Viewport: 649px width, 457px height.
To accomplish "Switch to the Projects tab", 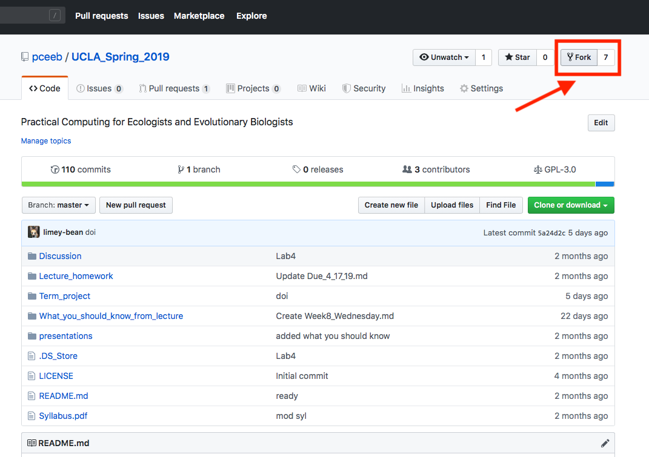I will tap(253, 88).
